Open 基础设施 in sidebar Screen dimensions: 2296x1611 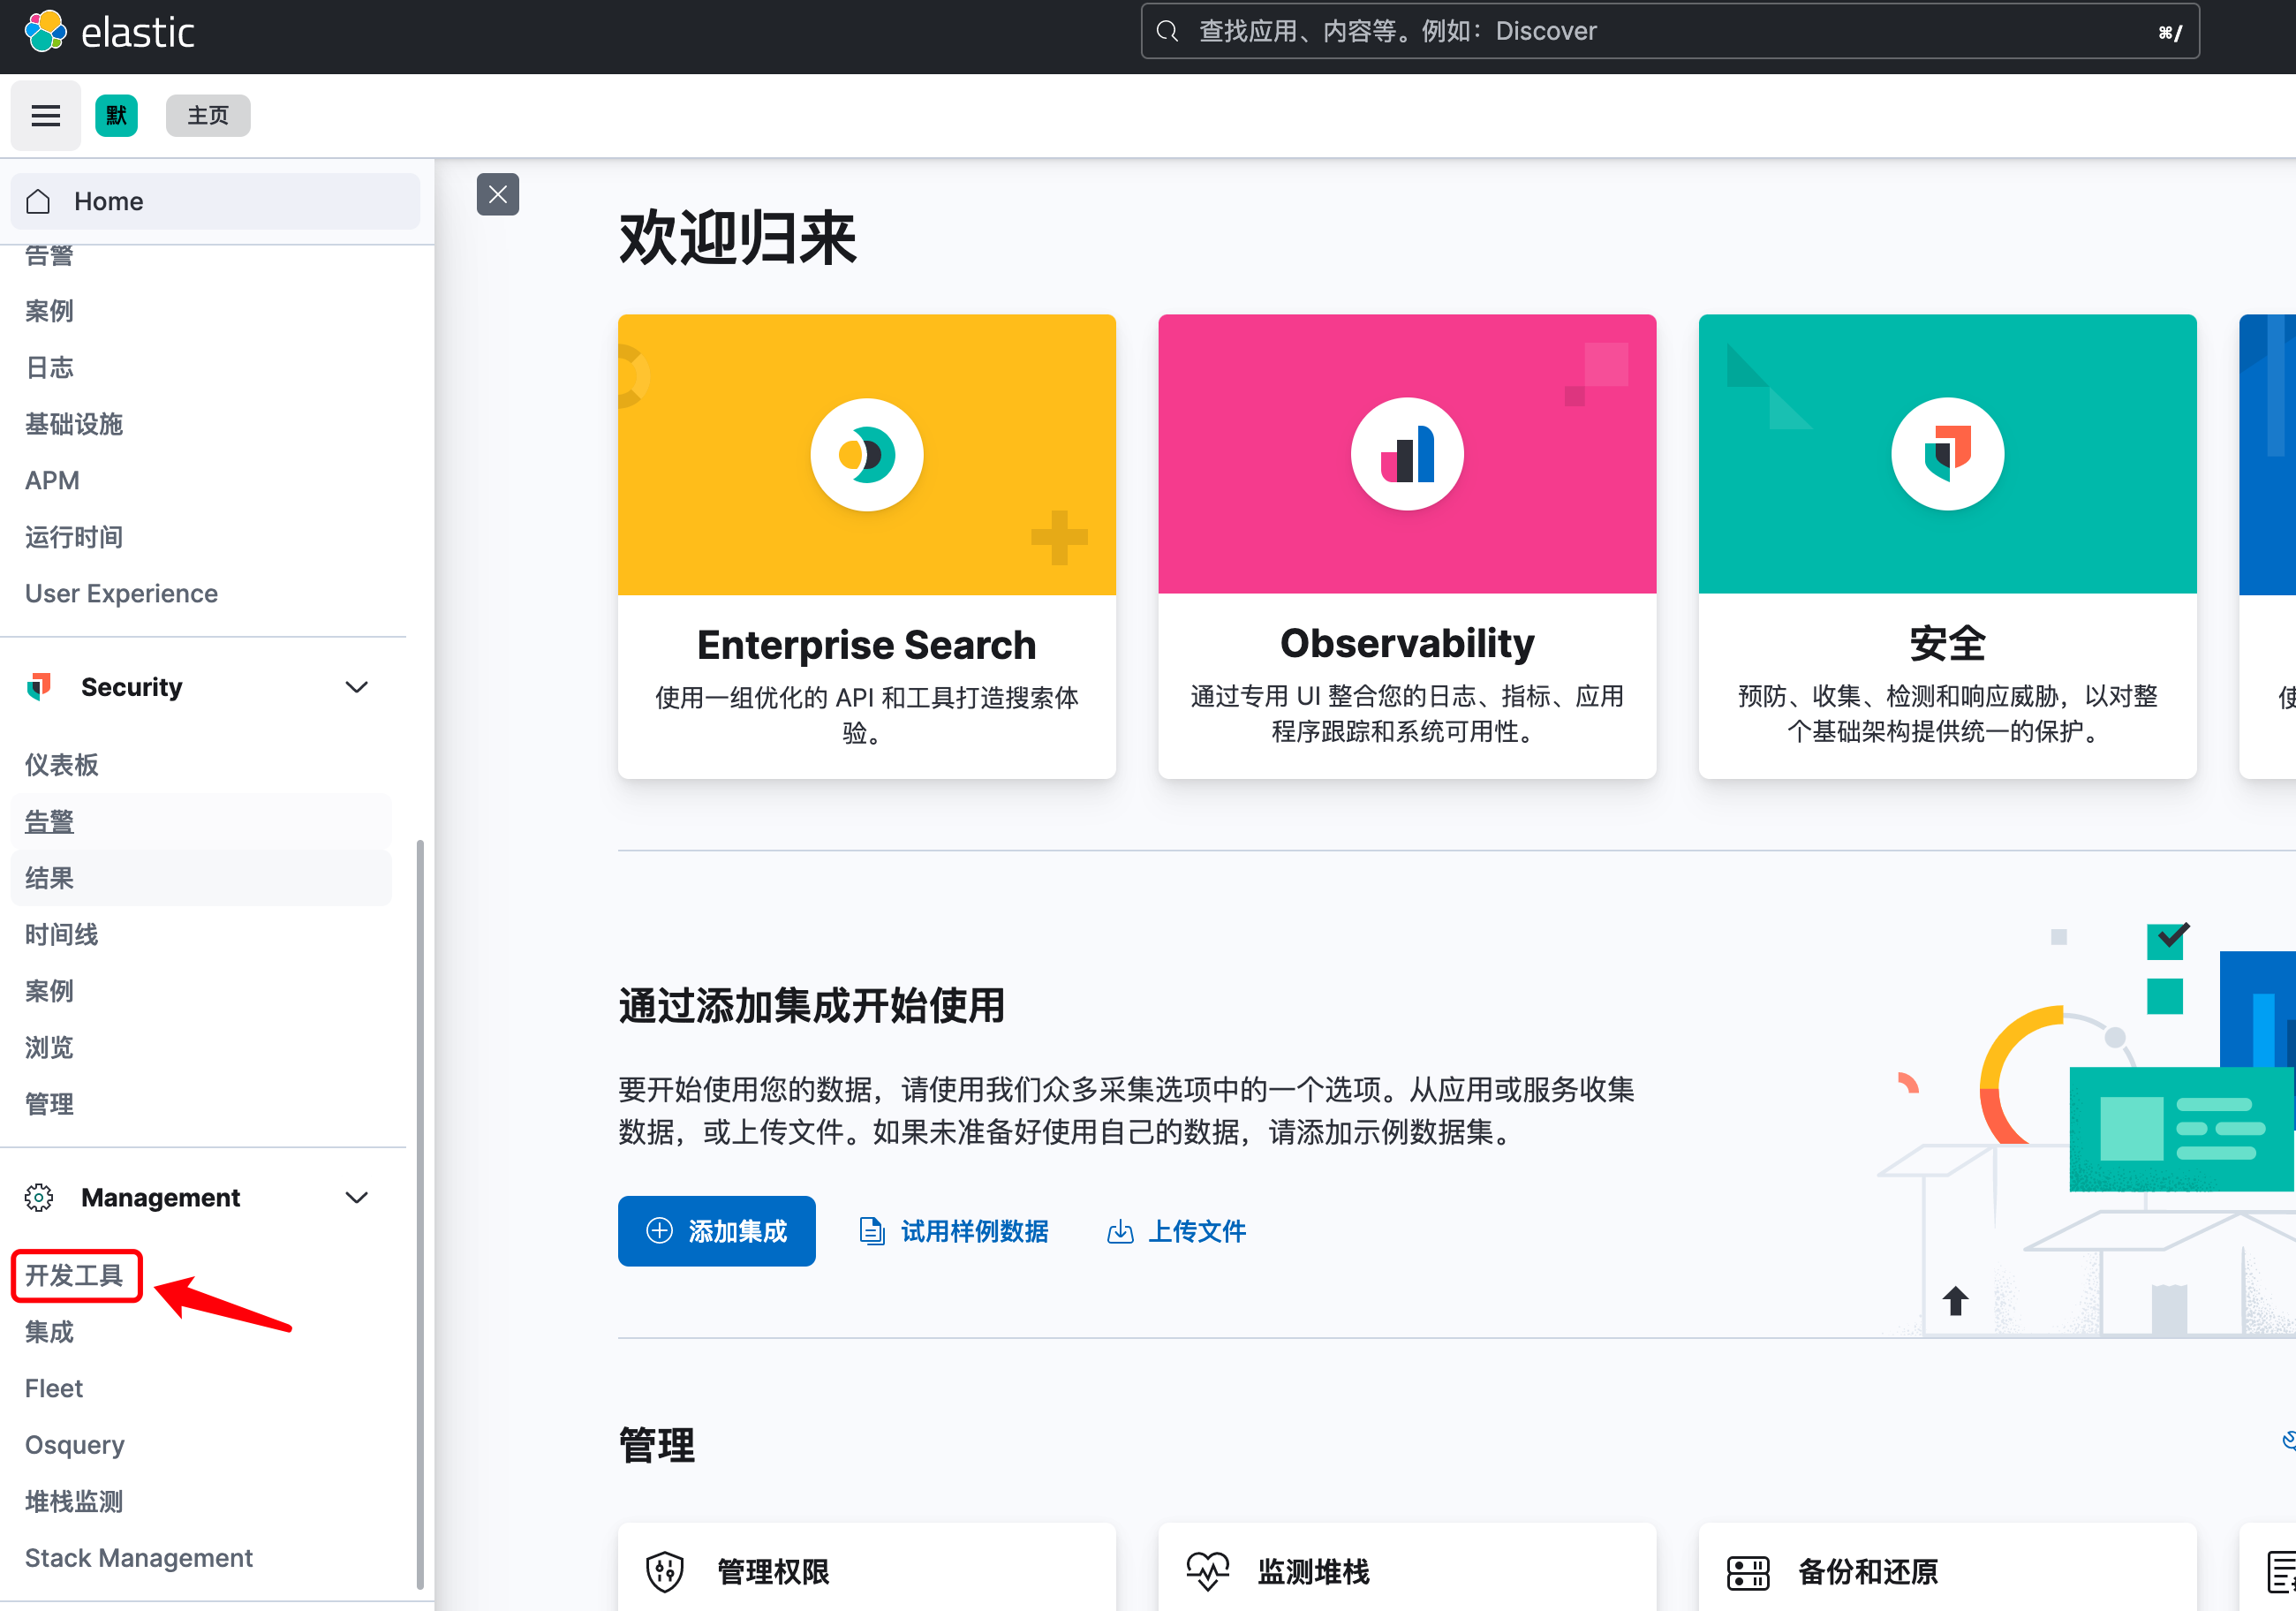(74, 424)
